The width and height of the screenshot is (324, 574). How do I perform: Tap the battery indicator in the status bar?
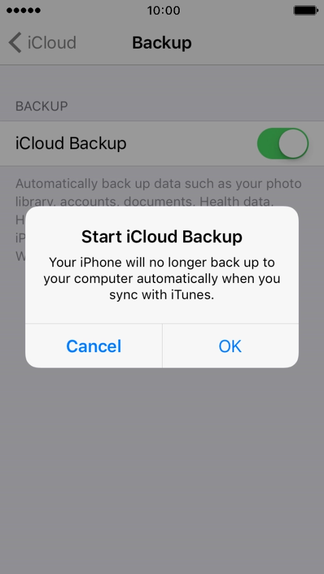[x=306, y=10]
